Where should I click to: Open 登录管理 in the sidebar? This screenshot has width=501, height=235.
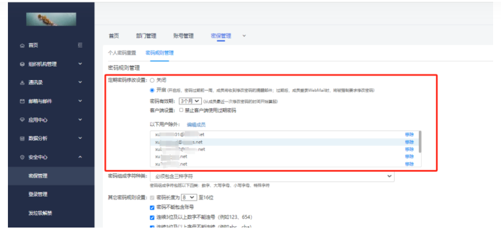tap(38, 194)
